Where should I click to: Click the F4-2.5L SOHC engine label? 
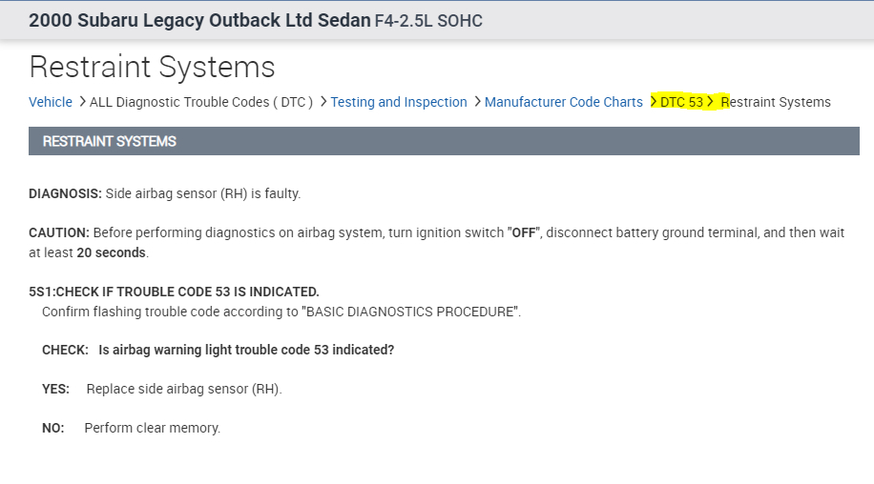429,20
